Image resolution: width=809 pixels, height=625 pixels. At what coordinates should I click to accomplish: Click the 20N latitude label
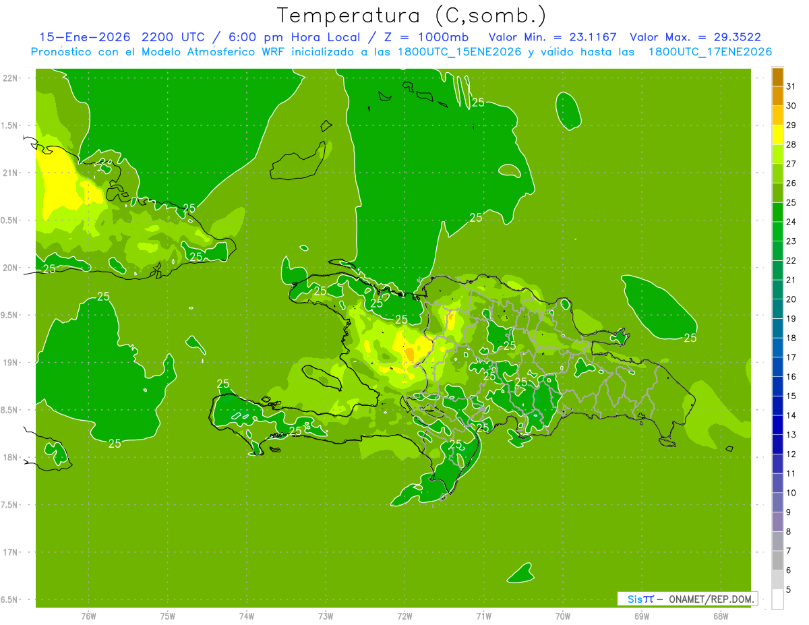click(10, 268)
